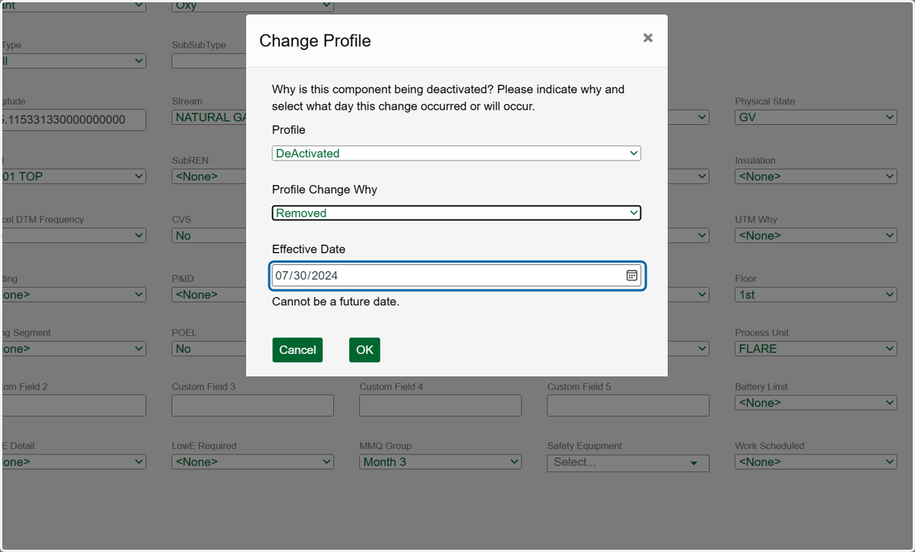Viewport: 915px width, 552px height.
Task: Open the POEL dropdown showing No
Action: point(210,348)
